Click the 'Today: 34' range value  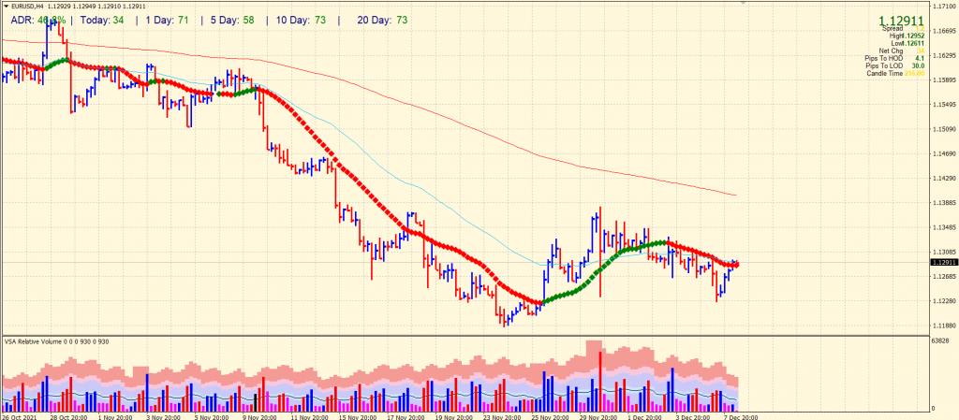102,21
